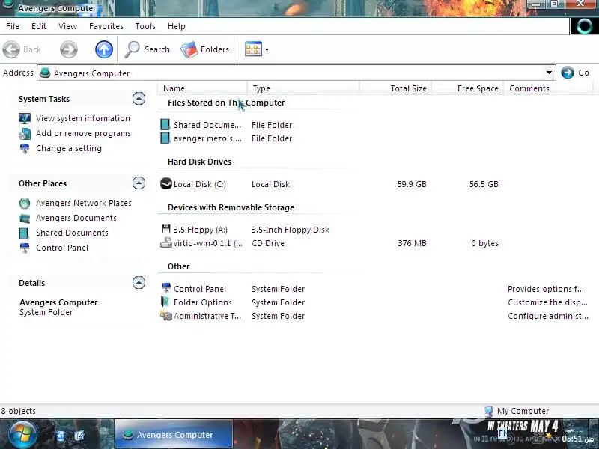599x449 pixels.
Task: Click the 8 objects status bar text
Action: coord(18,411)
